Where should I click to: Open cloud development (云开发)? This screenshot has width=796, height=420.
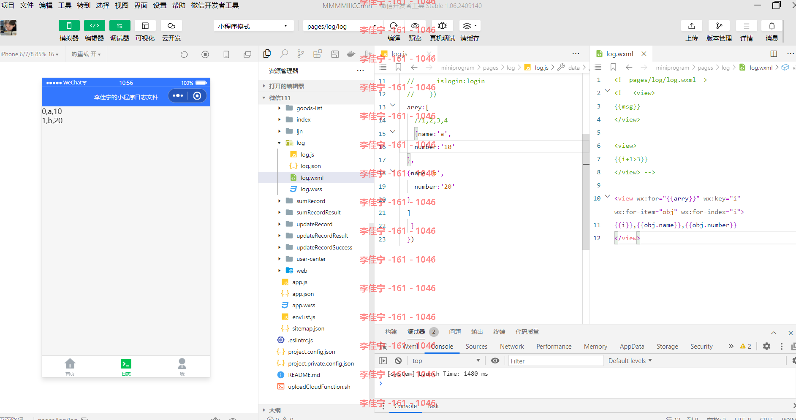point(171,26)
